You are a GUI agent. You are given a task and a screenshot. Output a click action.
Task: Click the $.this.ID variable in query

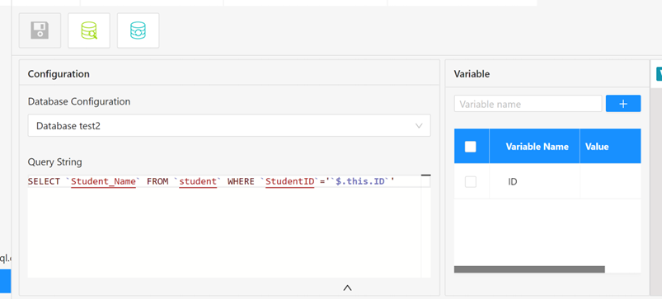(360, 182)
